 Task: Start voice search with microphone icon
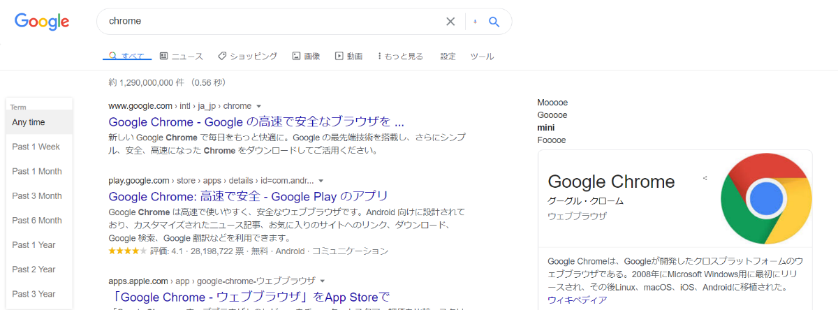click(x=475, y=22)
